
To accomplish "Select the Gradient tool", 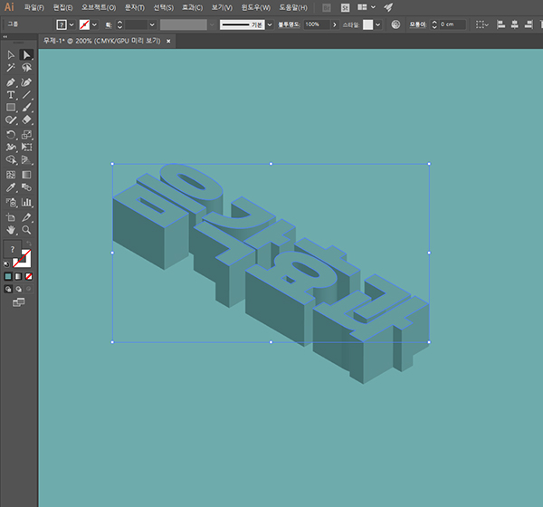I will point(26,175).
